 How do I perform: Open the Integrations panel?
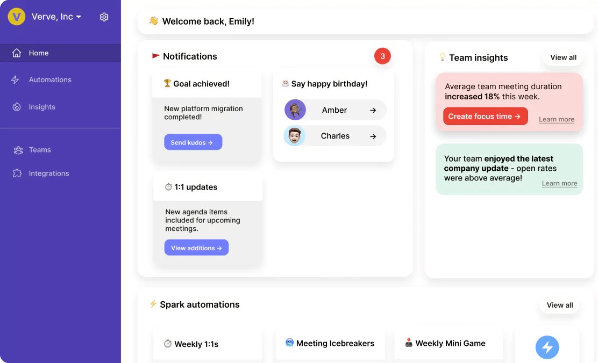48,173
